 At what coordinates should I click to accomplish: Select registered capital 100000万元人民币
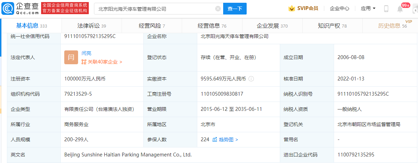85,79
